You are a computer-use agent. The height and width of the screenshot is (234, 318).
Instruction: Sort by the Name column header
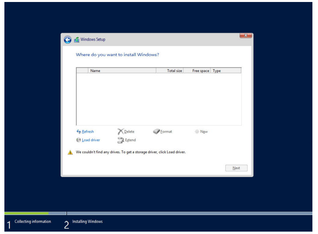click(122, 70)
